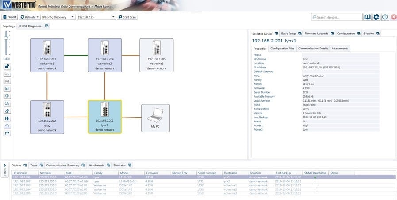Screen dimensions: 397x200
Task: Pop out the Communication Summary tab
Action: [x=83, y=166]
